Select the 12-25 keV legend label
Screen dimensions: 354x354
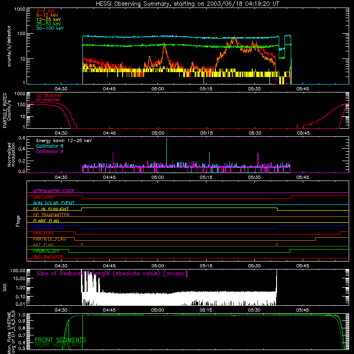click(x=49, y=19)
